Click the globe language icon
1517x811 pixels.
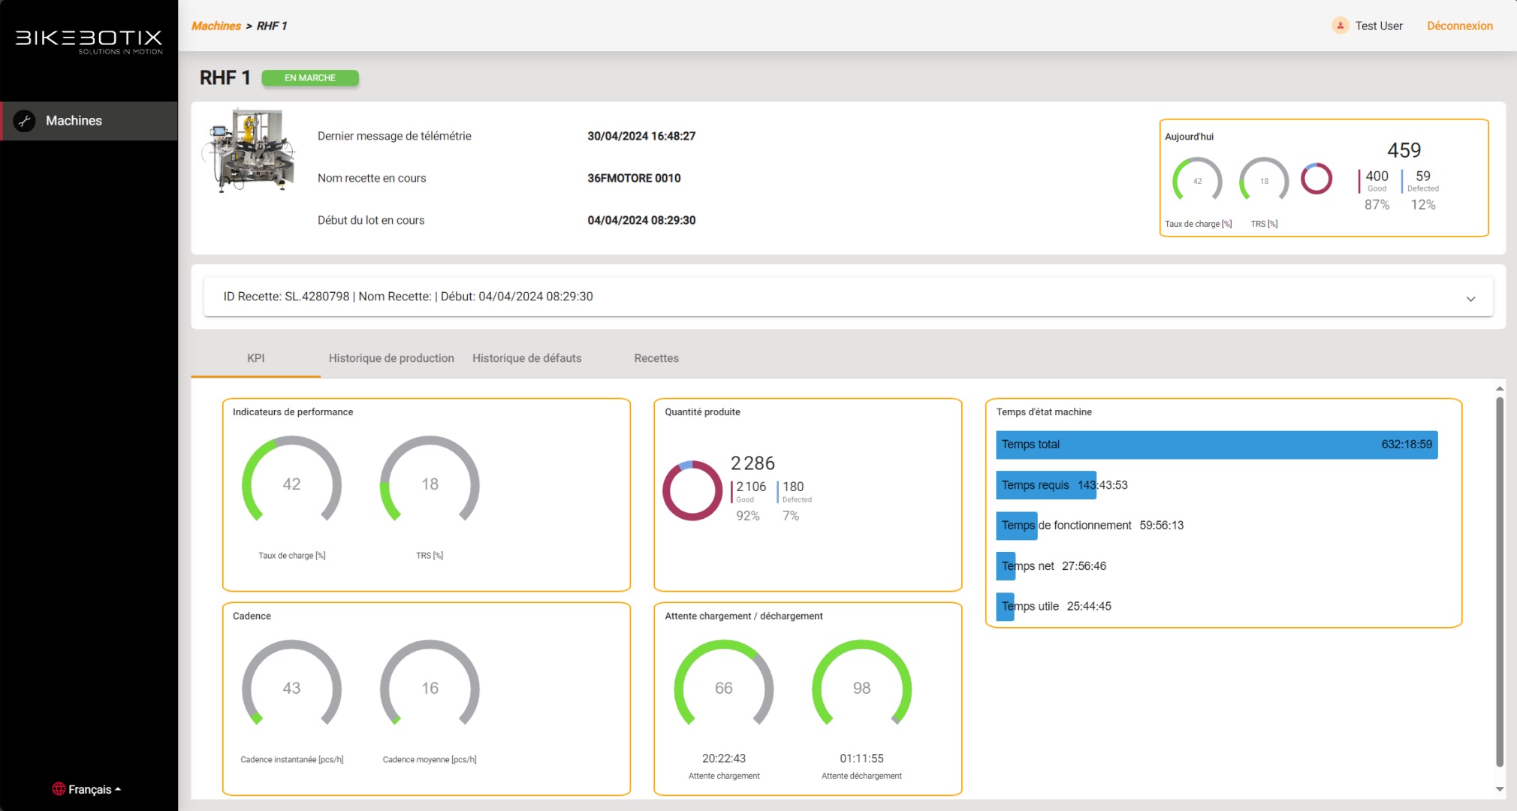59,789
